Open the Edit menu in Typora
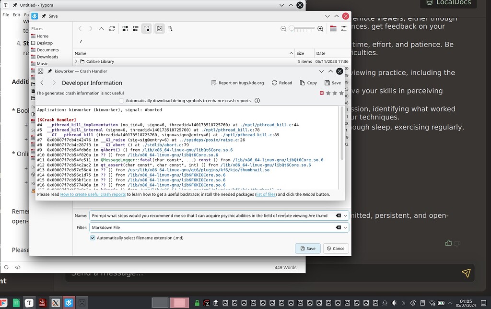The width and height of the screenshot is (491, 309). 16,15
